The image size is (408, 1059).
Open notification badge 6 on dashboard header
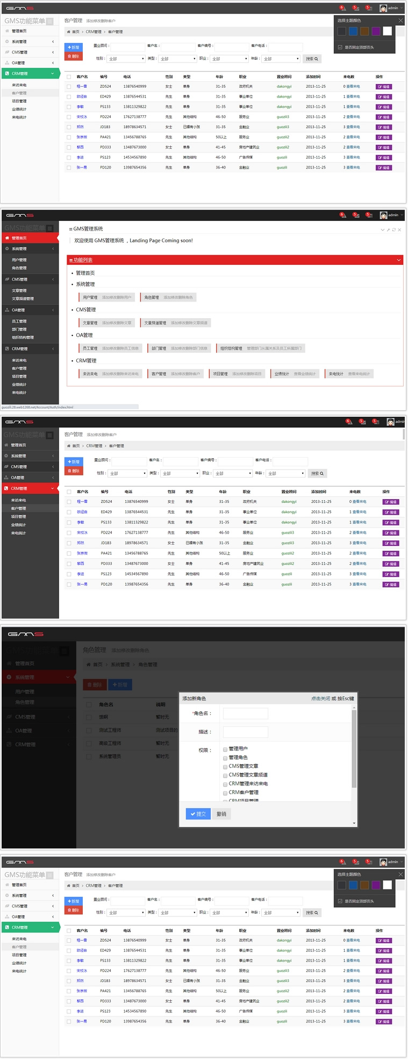tap(343, 215)
